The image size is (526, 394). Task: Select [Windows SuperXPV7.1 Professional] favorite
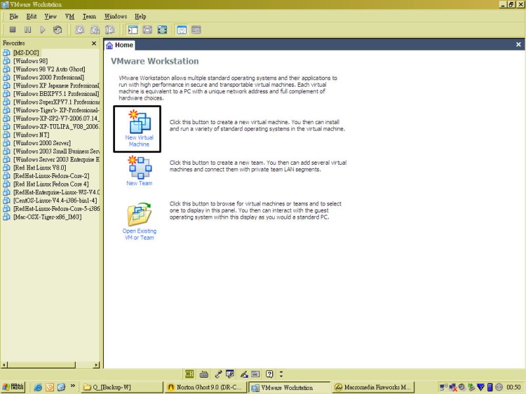[x=56, y=102]
